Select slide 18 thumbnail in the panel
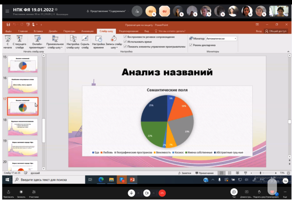292x202 pixels. [23, 127]
